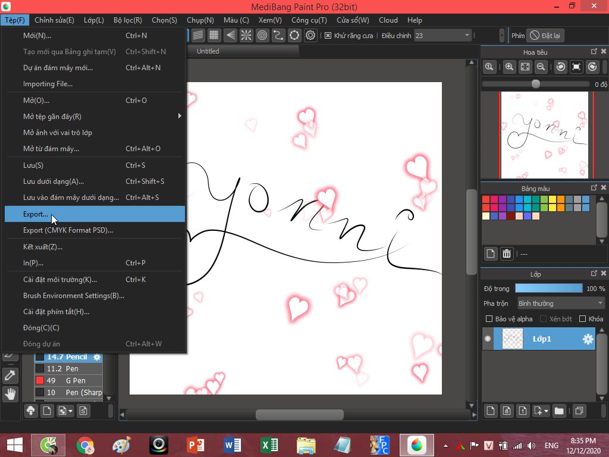The width and height of the screenshot is (609, 457).
Task: Zoom out using the Hoa tiêu magnifier minus
Action: point(541,67)
